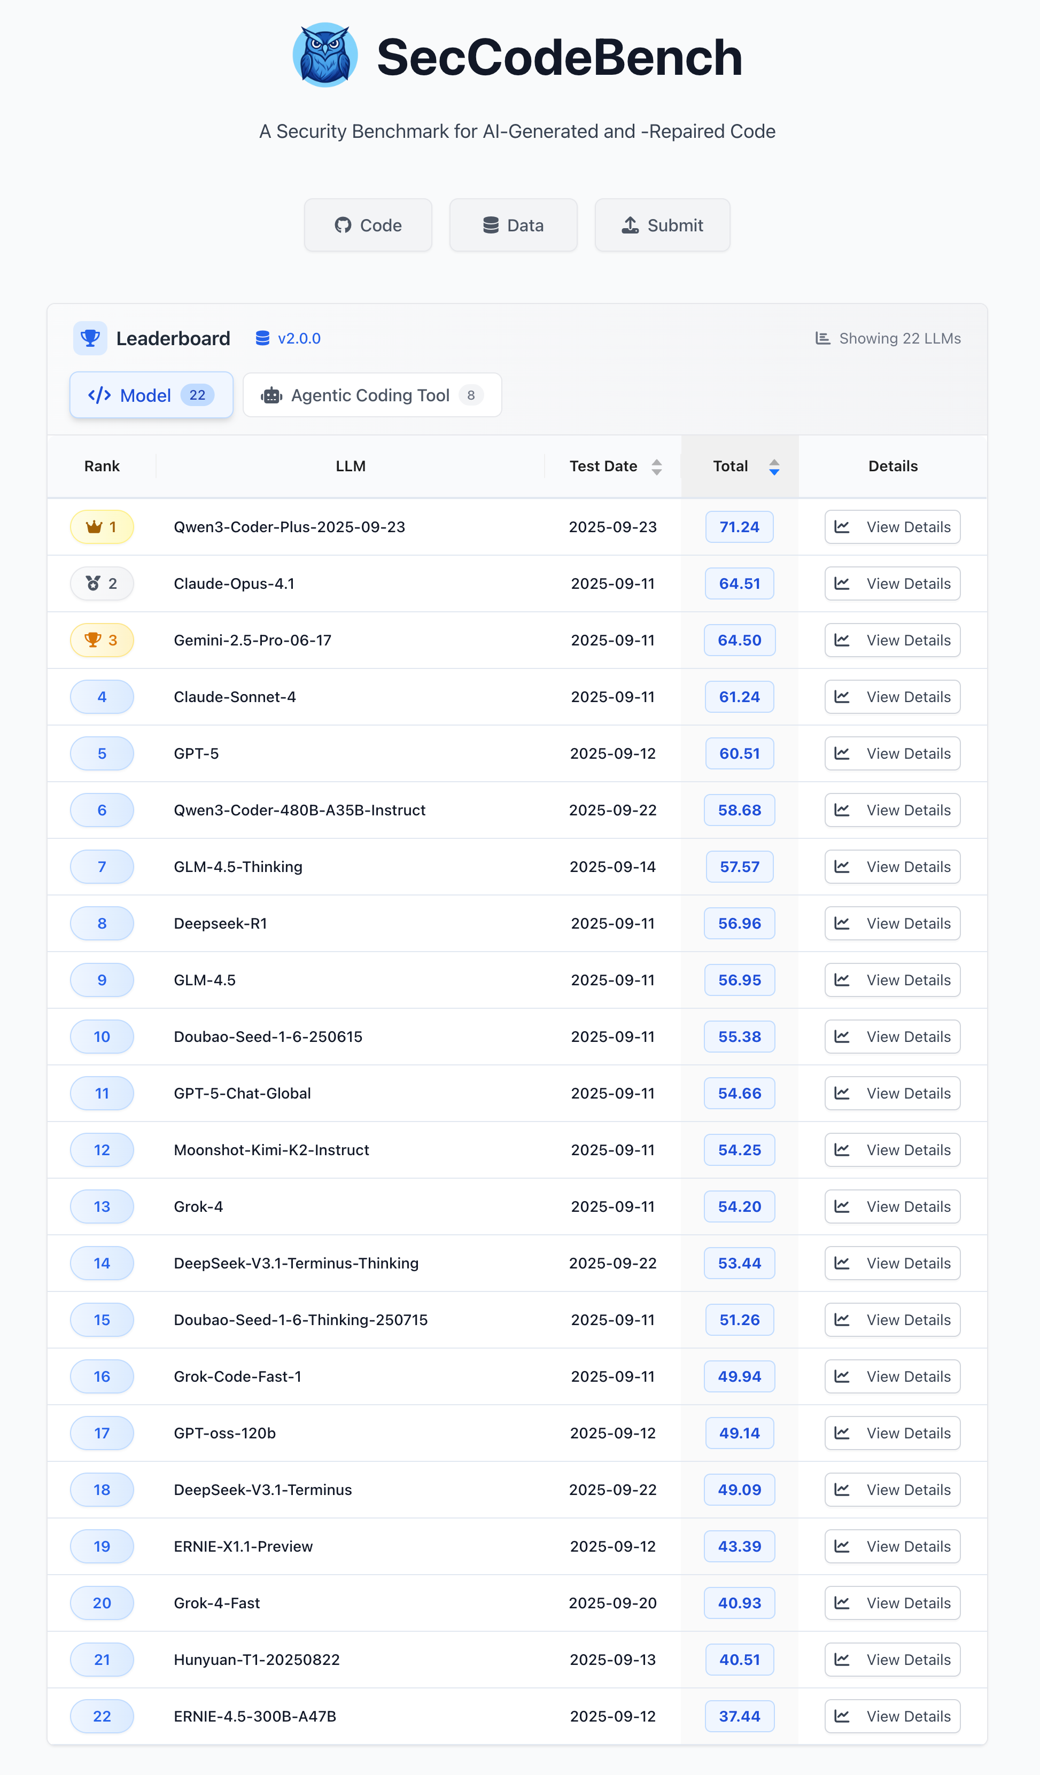Click chart icon in GPT-5 row
This screenshot has height=1775, width=1040.
(x=842, y=753)
